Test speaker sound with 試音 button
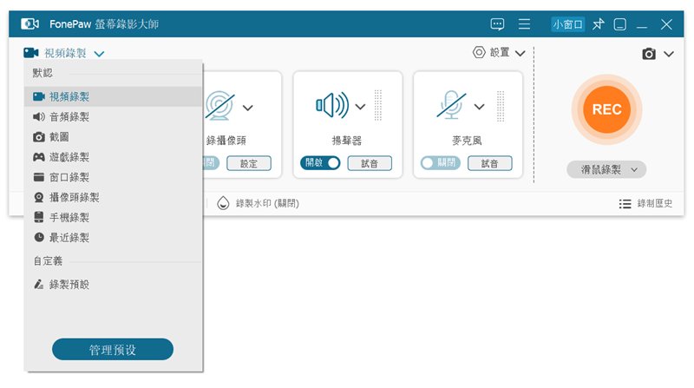The height and width of the screenshot is (388, 694). (370, 163)
